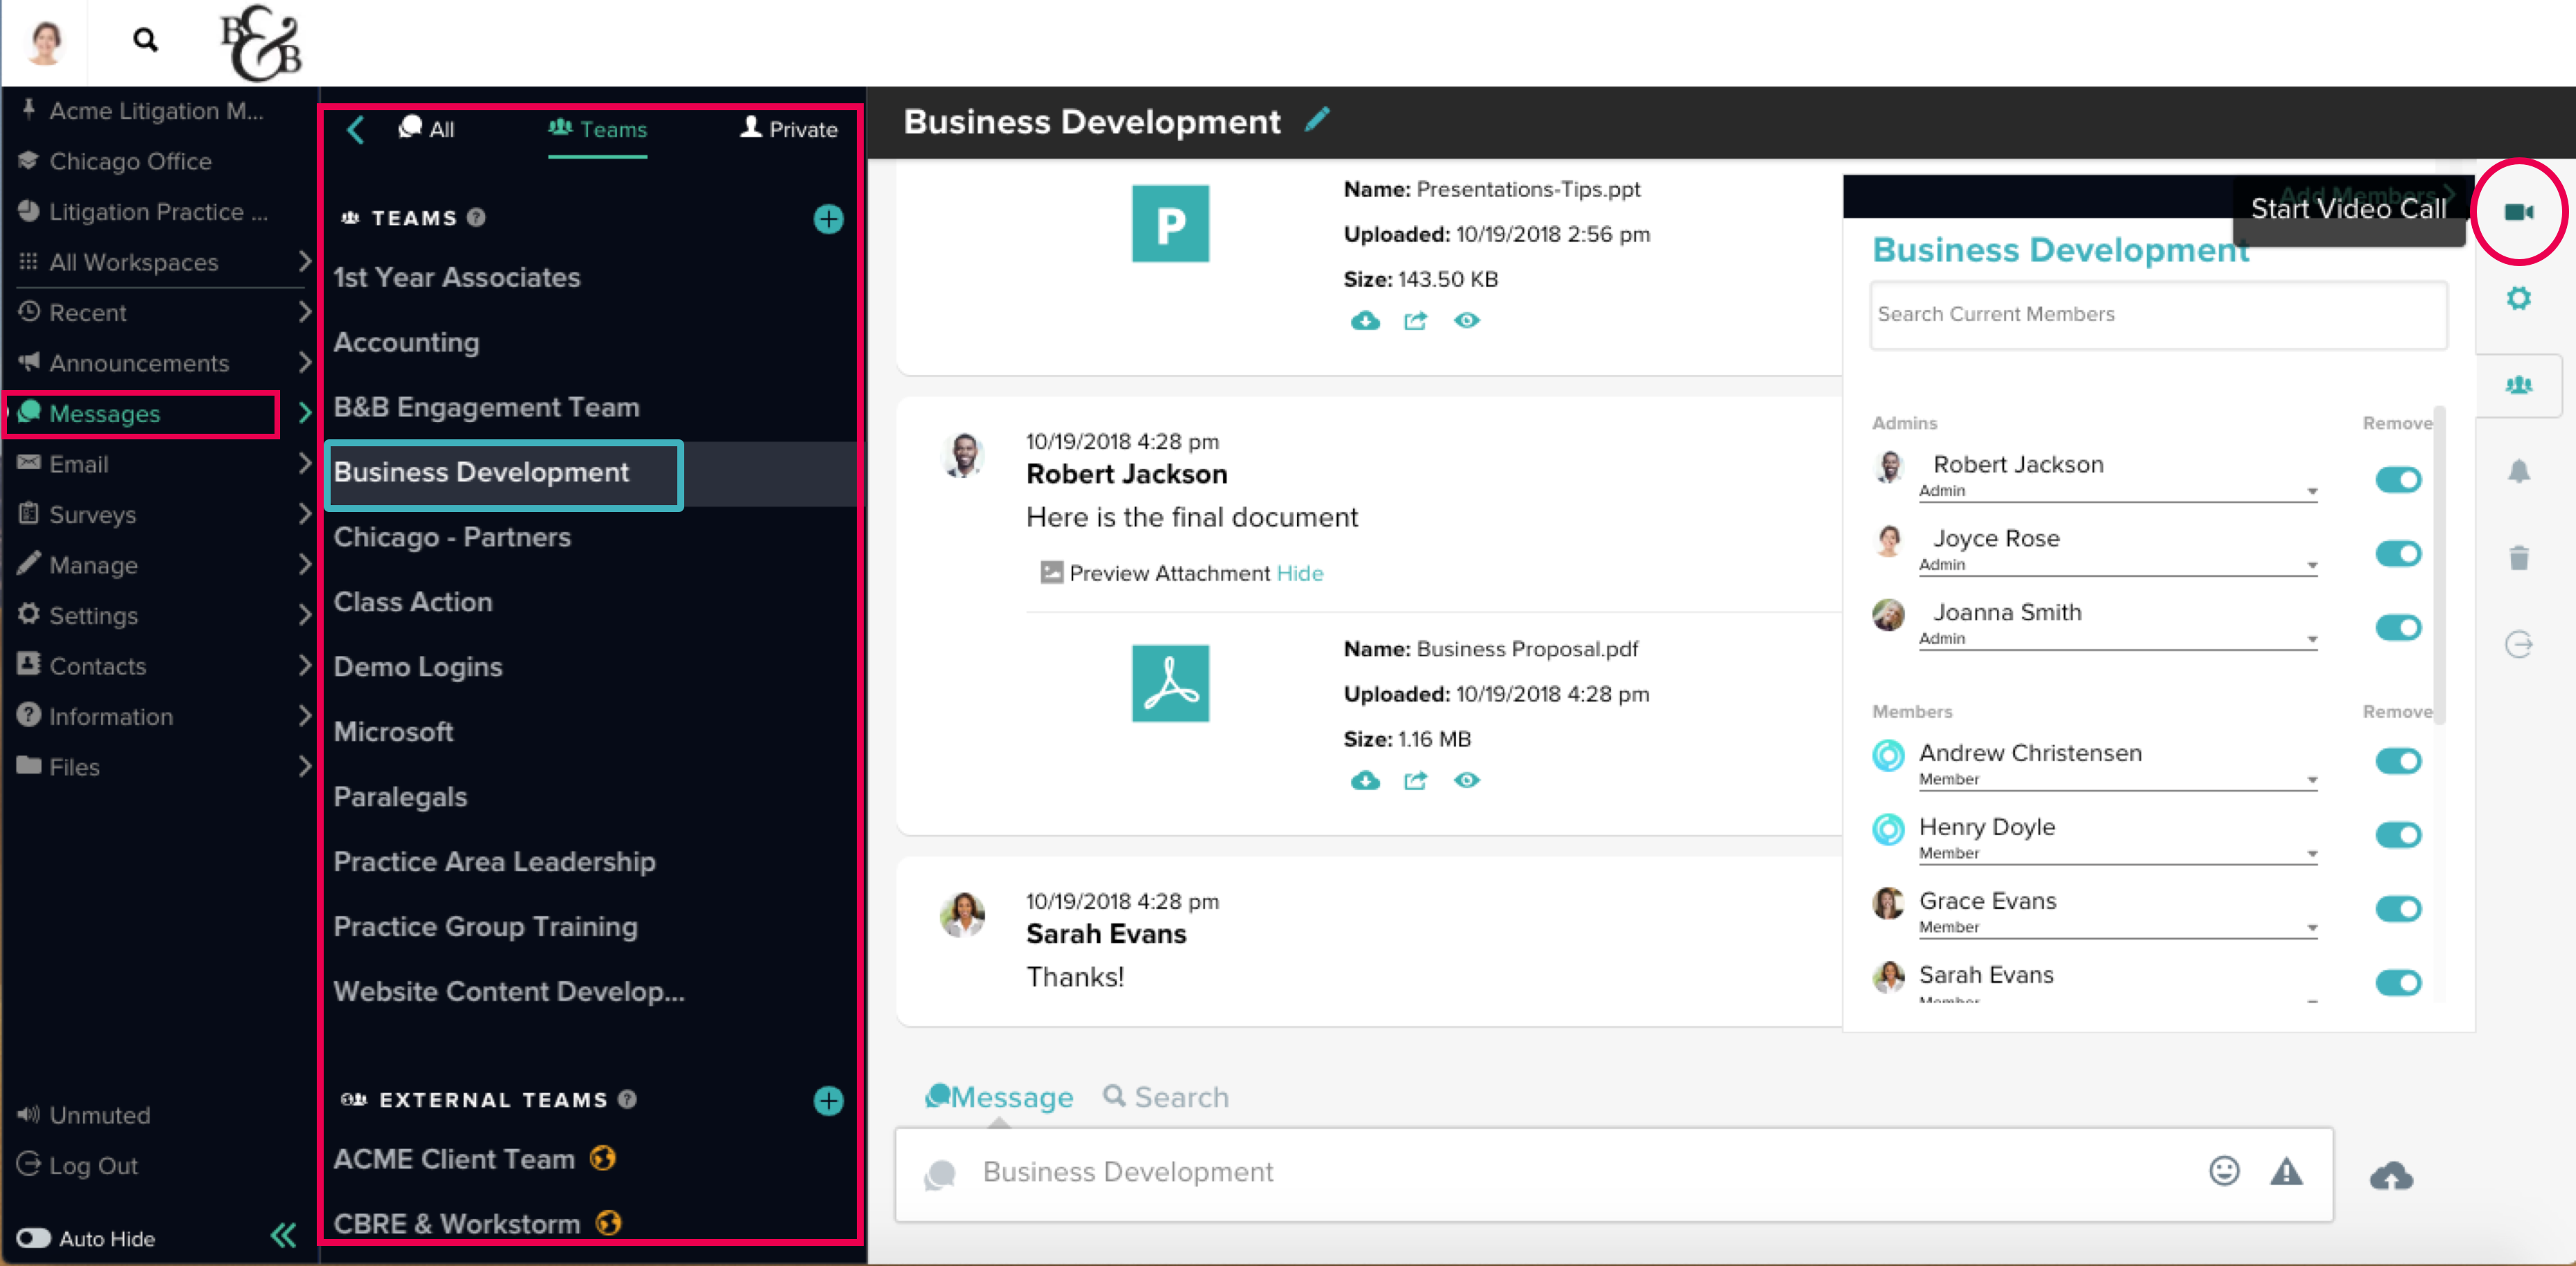The width and height of the screenshot is (2576, 1266).
Task: Click the B&B logo
Action: (x=260, y=43)
